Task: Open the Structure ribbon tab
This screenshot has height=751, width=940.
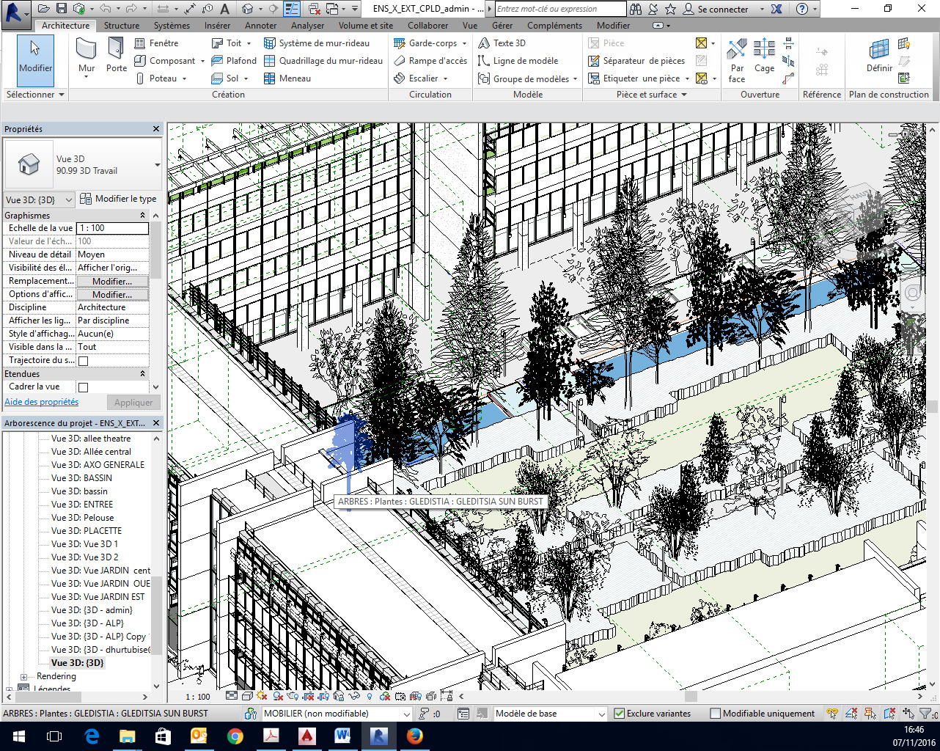Action: [x=121, y=26]
